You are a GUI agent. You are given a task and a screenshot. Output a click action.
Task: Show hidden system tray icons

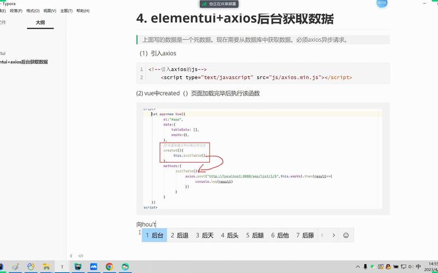point(358,267)
